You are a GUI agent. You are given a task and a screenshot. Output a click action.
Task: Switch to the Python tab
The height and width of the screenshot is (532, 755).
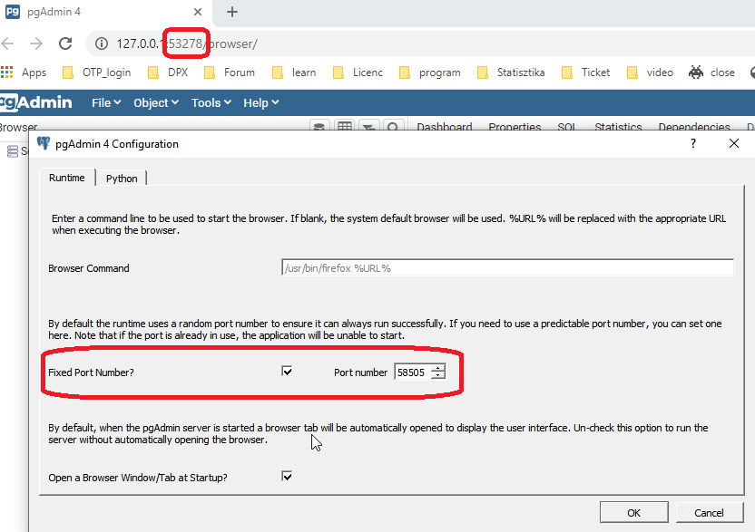click(122, 179)
